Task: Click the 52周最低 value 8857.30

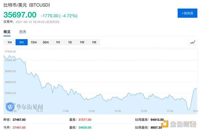Action: (x=156, y=127)
